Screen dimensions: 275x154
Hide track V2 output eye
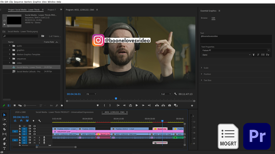point(34,131)
